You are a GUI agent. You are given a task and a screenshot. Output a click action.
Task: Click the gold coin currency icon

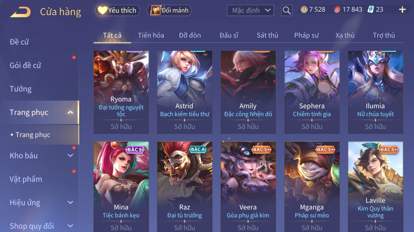[x=304, y=10]
